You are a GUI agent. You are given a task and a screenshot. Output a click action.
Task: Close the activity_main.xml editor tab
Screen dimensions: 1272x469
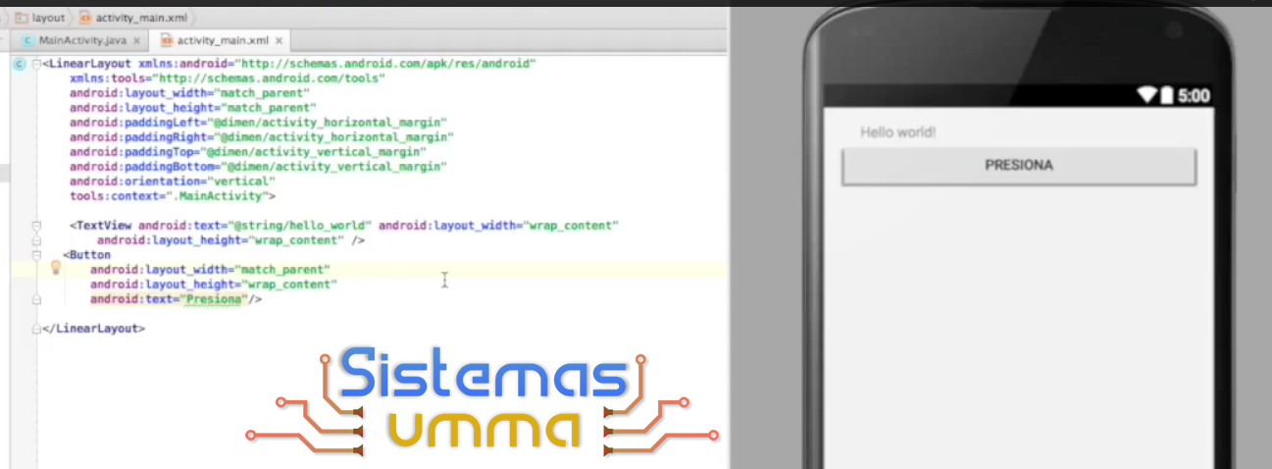point(279,41)
